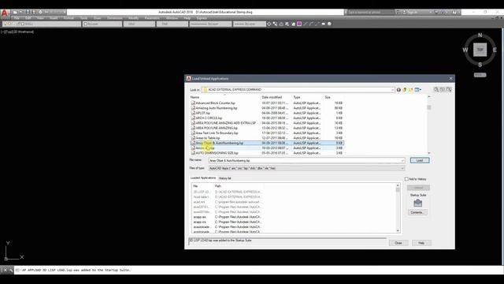
Task: Click the loaded applications list scrollbar
Action: 398,208
